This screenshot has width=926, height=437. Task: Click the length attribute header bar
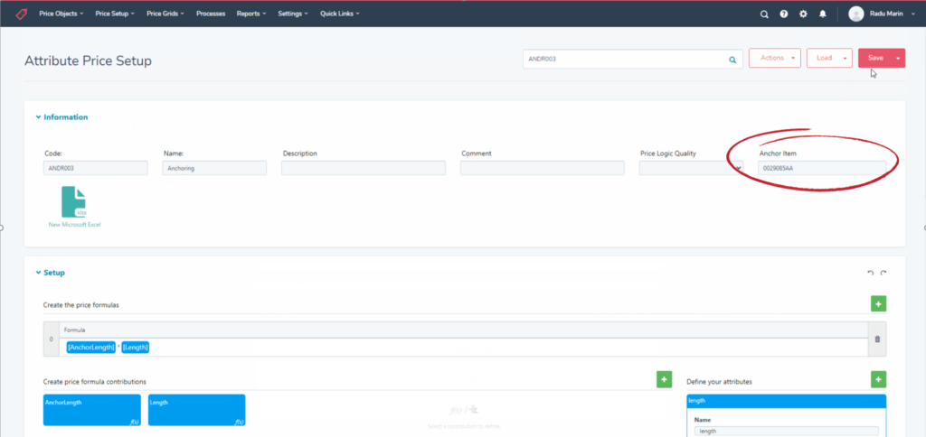(786, 401)
